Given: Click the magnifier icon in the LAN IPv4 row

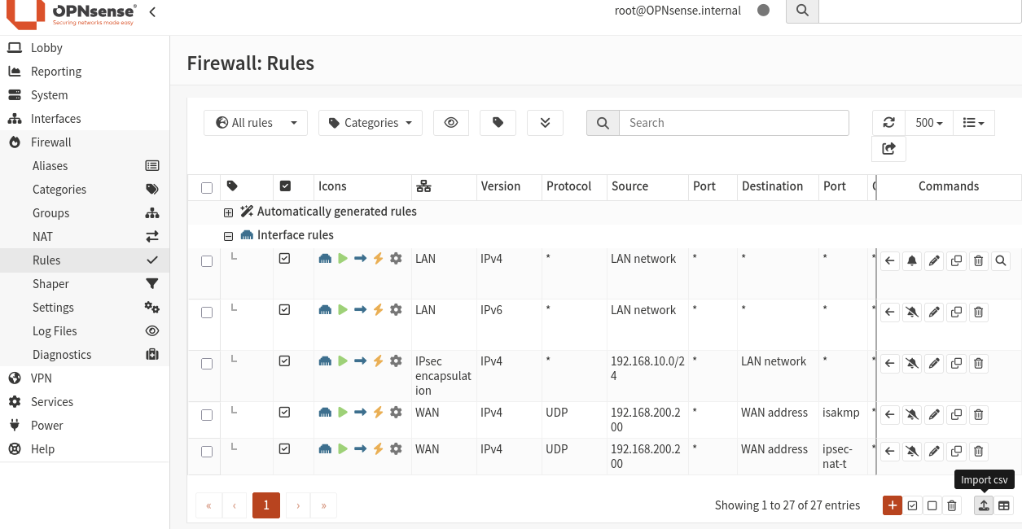Looking at the screenshot, I should pyautogui.click(x=1002, y=261).
